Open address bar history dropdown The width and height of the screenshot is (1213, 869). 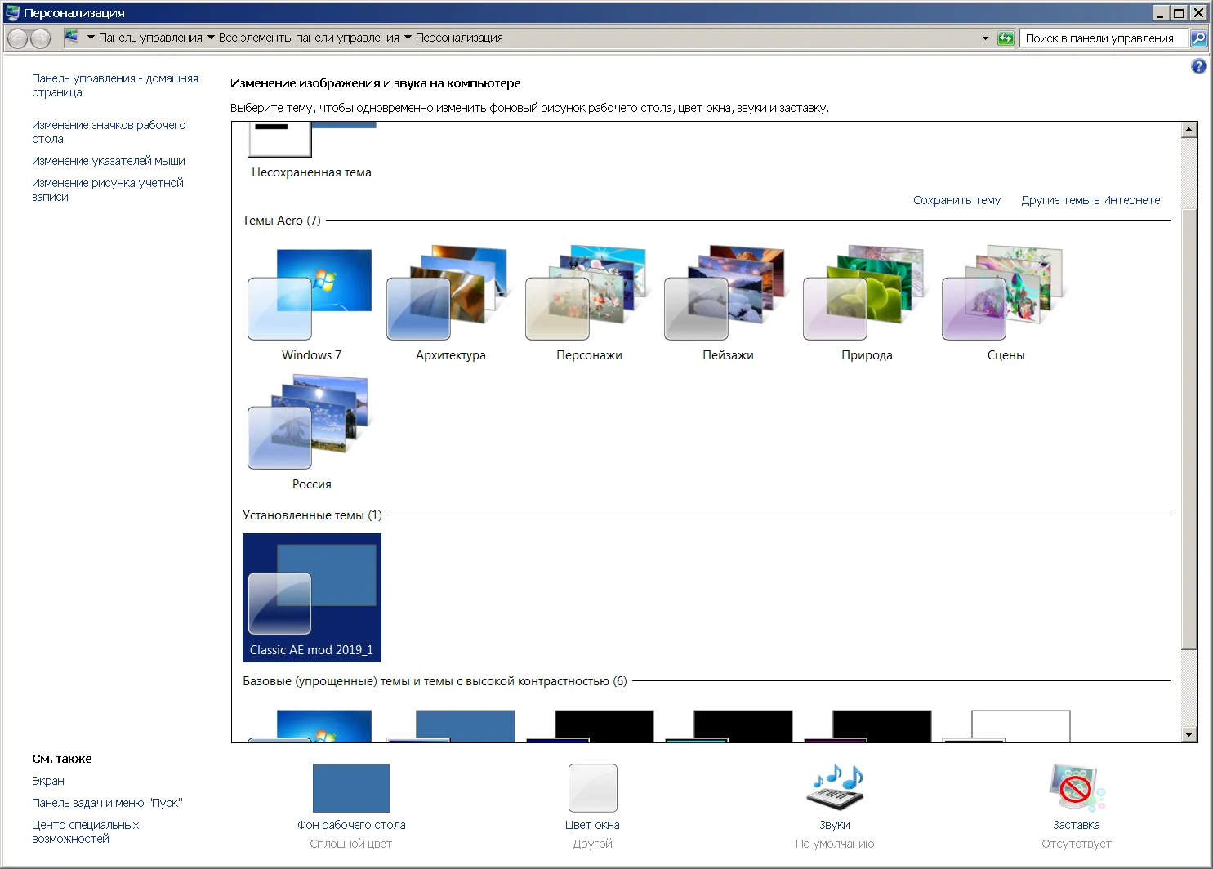[985, 38]
